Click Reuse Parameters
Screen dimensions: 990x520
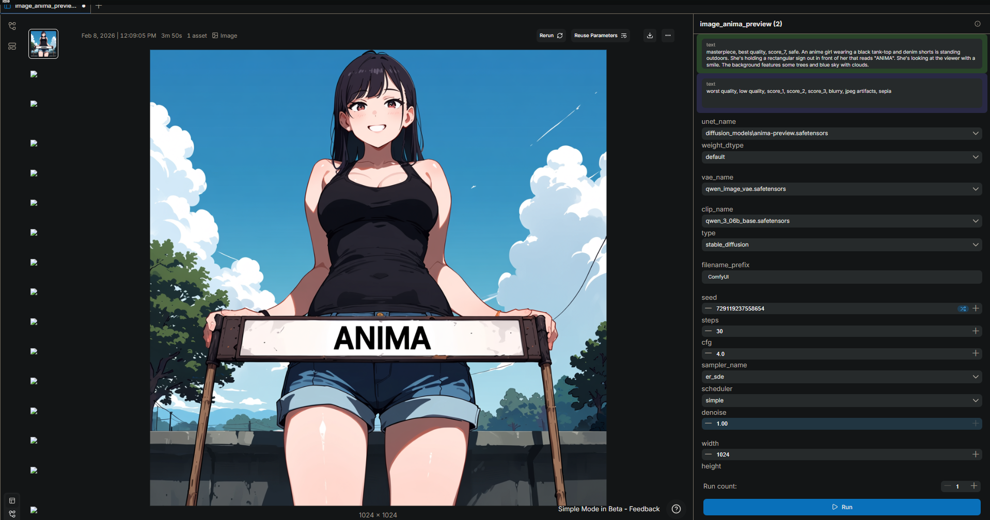tap(600, 36)
